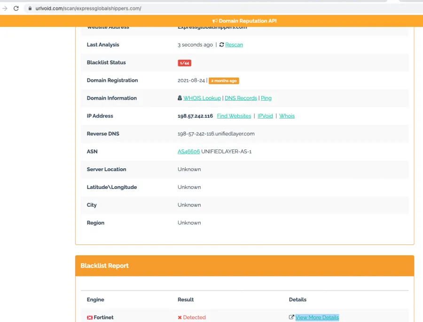This screenshot has height=322, width=423.
Task: Click the Blacklist Report header
Action: [105, 266]
